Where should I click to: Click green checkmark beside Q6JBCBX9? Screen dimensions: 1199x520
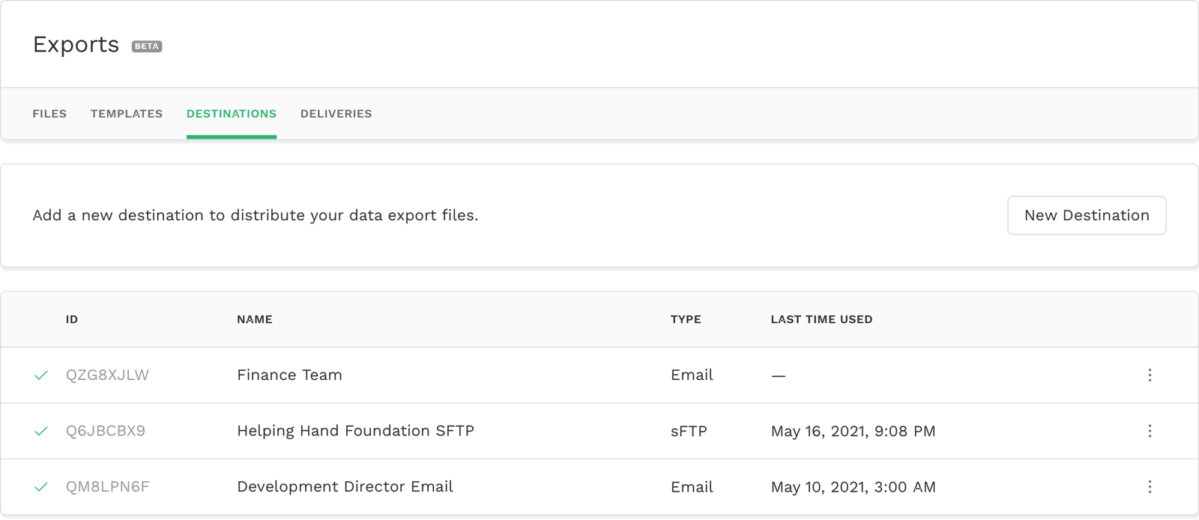41,431
